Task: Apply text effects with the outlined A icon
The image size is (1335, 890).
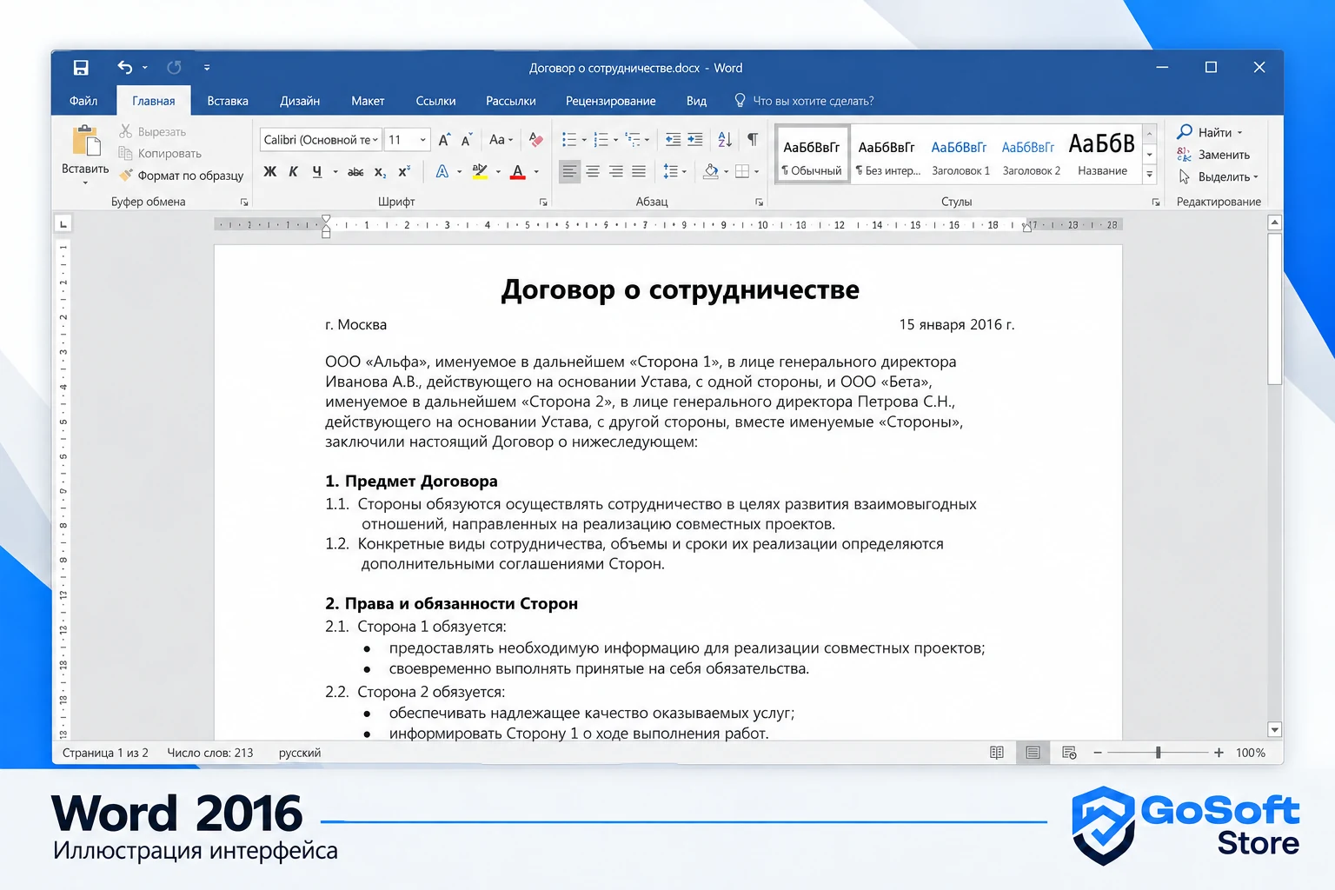Action: 442,172
